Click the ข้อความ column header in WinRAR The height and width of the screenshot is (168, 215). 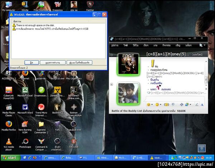[x=50, y=21]
